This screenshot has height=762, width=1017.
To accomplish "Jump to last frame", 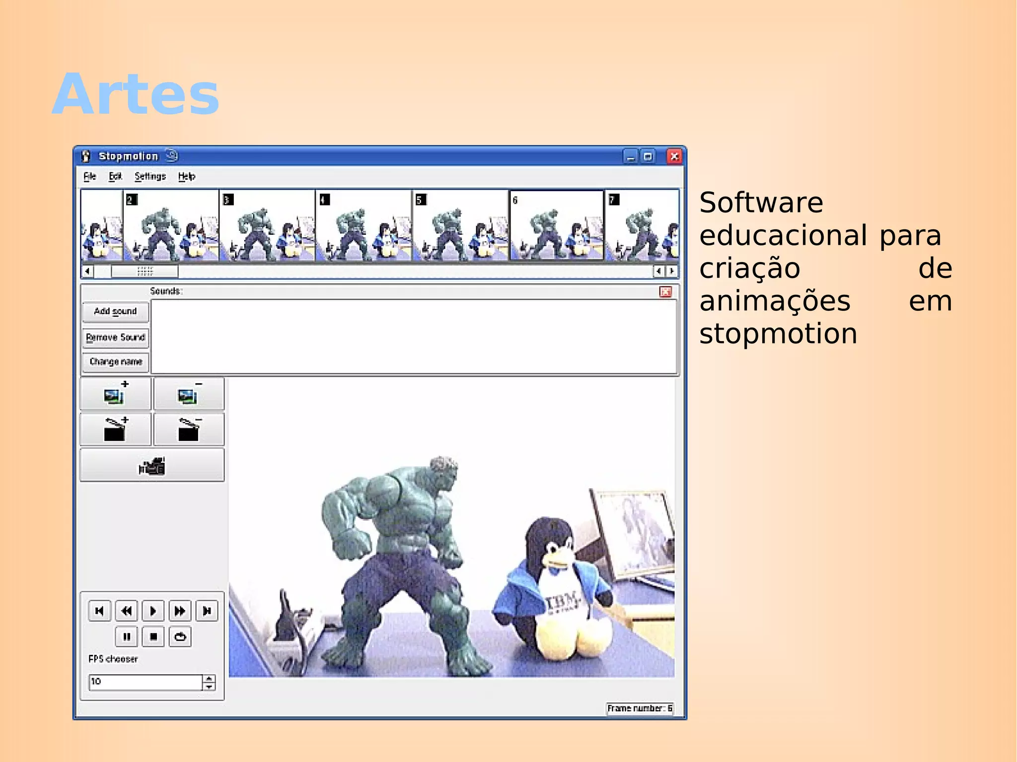I will 207,611.
